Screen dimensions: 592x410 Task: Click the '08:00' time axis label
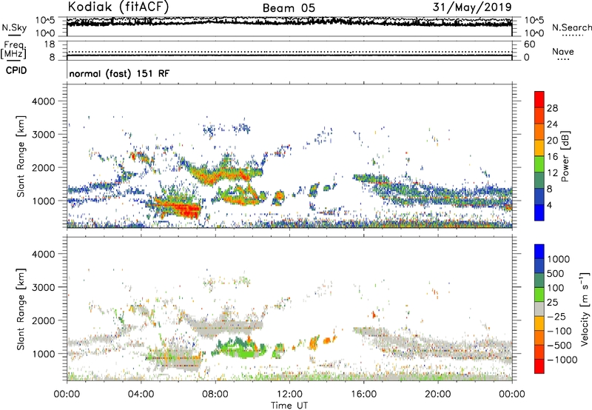(215, 394)
